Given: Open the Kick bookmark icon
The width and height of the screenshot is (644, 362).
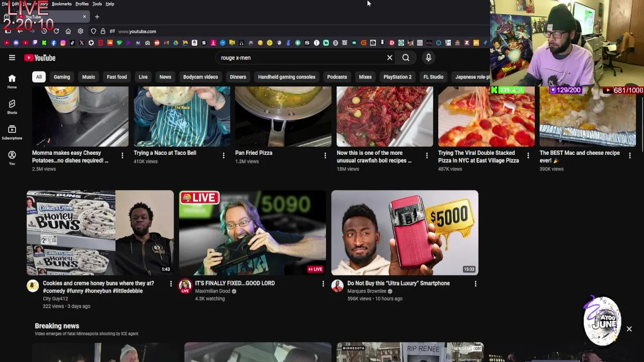Looking at the screenshot, I should pyautogui.click(x=44, y=43).
